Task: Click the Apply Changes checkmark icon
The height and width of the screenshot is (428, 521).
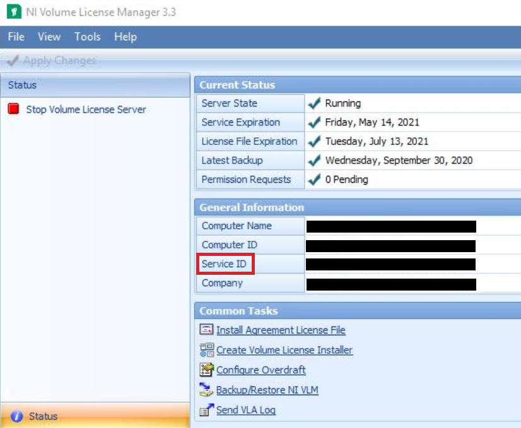Action: (13, 61)
